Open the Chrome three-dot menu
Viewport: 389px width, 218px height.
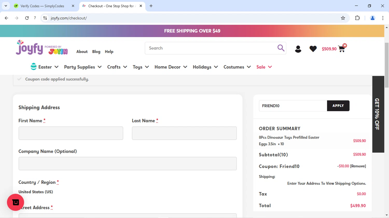tap(383, 18)
